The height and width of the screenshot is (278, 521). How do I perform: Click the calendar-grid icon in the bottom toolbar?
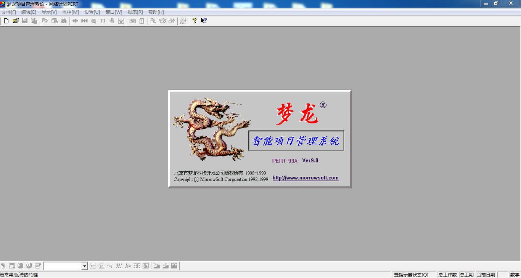pos(12,266)
